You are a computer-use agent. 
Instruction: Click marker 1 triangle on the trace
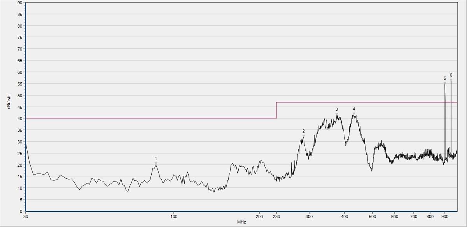(156, 163)
